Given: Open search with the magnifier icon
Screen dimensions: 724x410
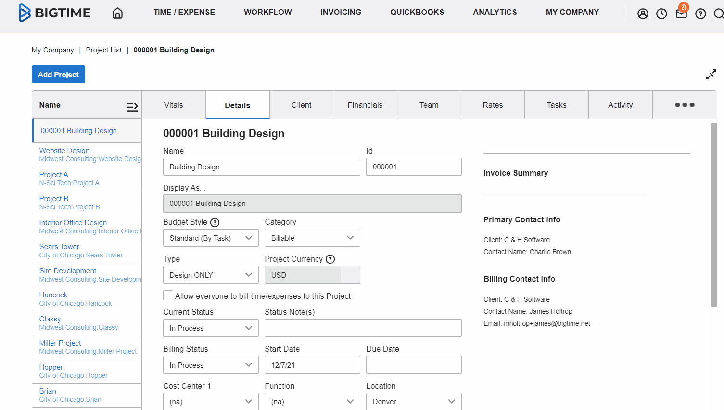Looking at the screenshot, I should point(718,14).
